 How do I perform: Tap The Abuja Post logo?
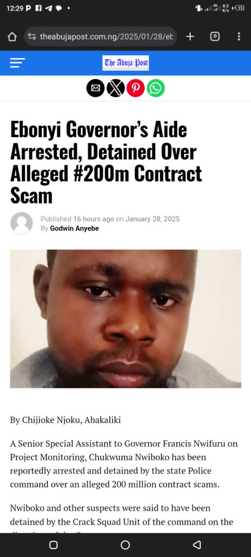[125, 63]
